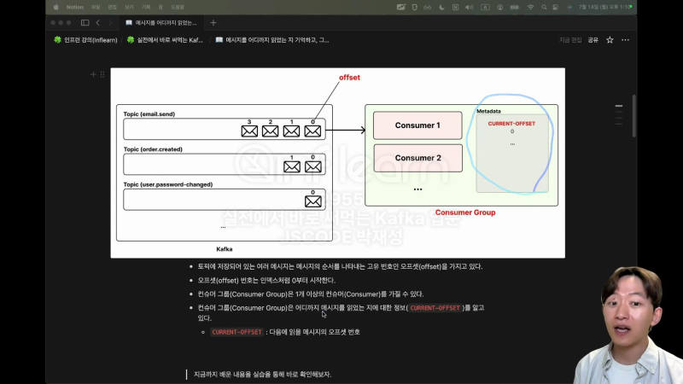Go back with the left arrow
This screenshot has width=683, height=384.
coord(98,22)
